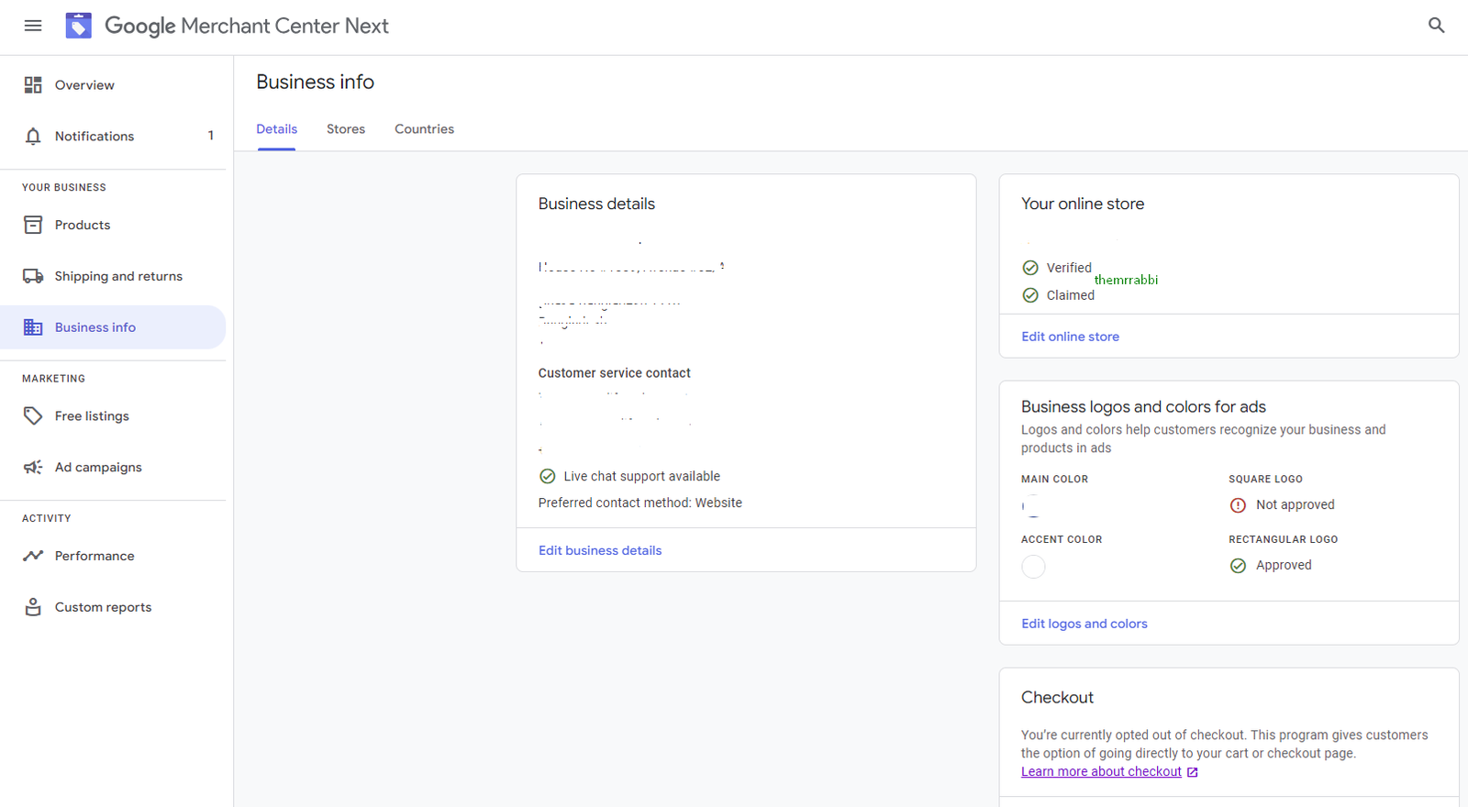Open the hamburger main menu
The width and height of the screenshot is (1468, 807).
(33, 26)
